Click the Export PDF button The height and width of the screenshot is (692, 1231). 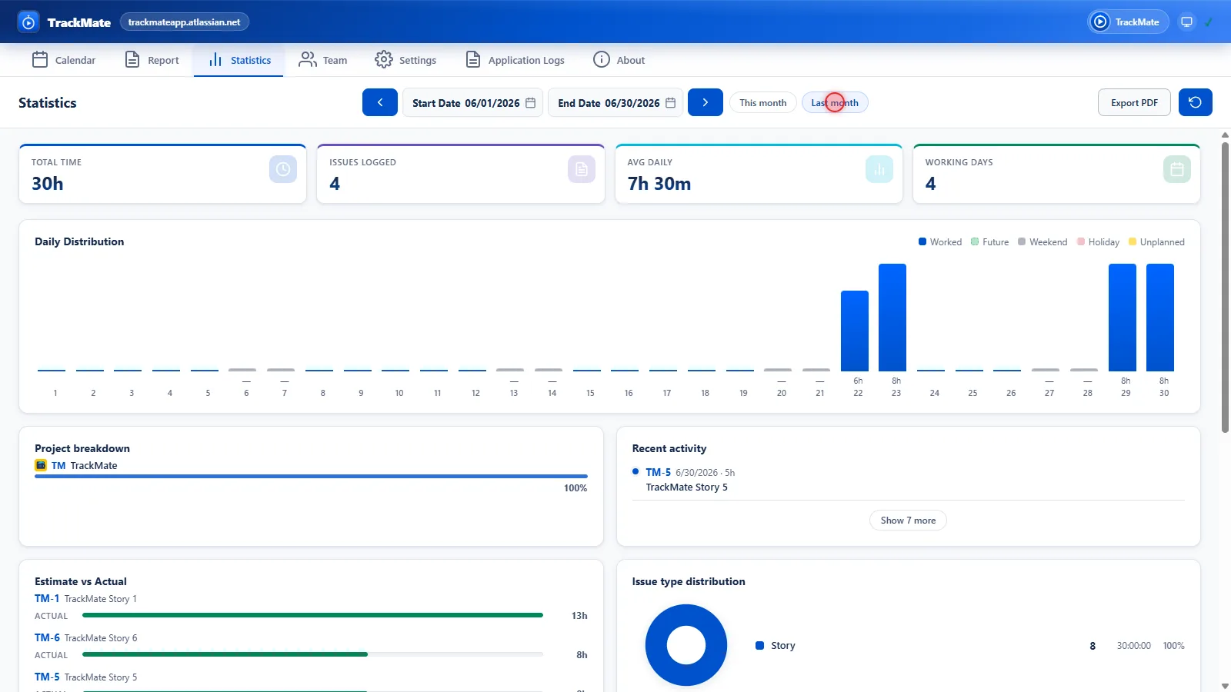(1134, 102)
